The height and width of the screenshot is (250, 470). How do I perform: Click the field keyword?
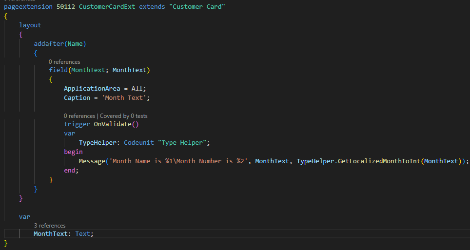(x=58, y=70)
